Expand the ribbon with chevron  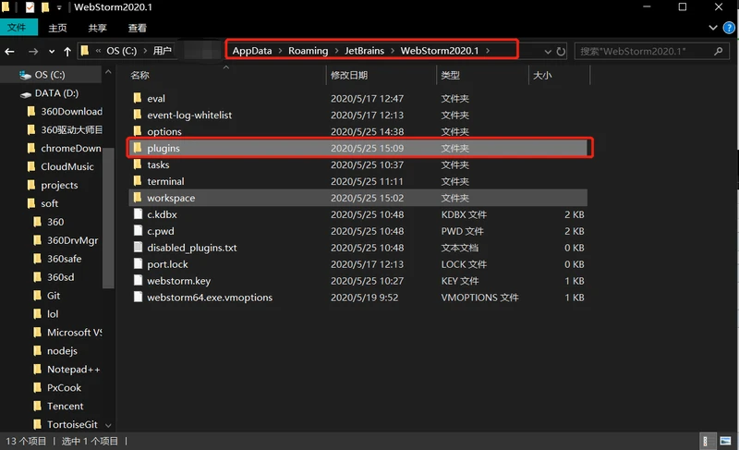click(x=713, y=28)
